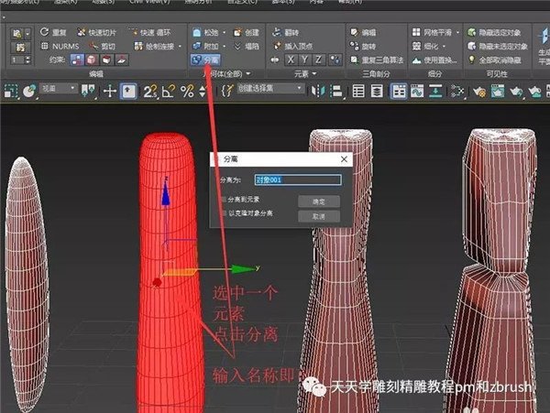
Task: Click Use Pivot Point Center icon
Action: [88, 91]
